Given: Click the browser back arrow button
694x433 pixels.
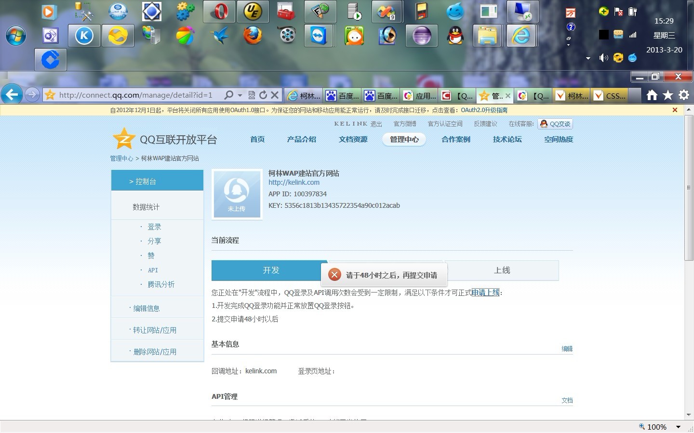Looking at the screenshot, I should (x=12, y=95).
